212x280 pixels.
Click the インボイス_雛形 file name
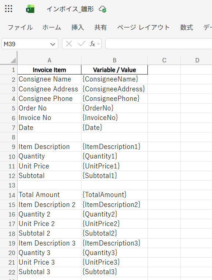click(70, 9)
